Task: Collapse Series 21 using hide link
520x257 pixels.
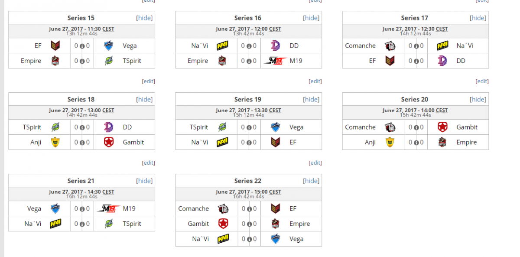Action: [144, 181]
